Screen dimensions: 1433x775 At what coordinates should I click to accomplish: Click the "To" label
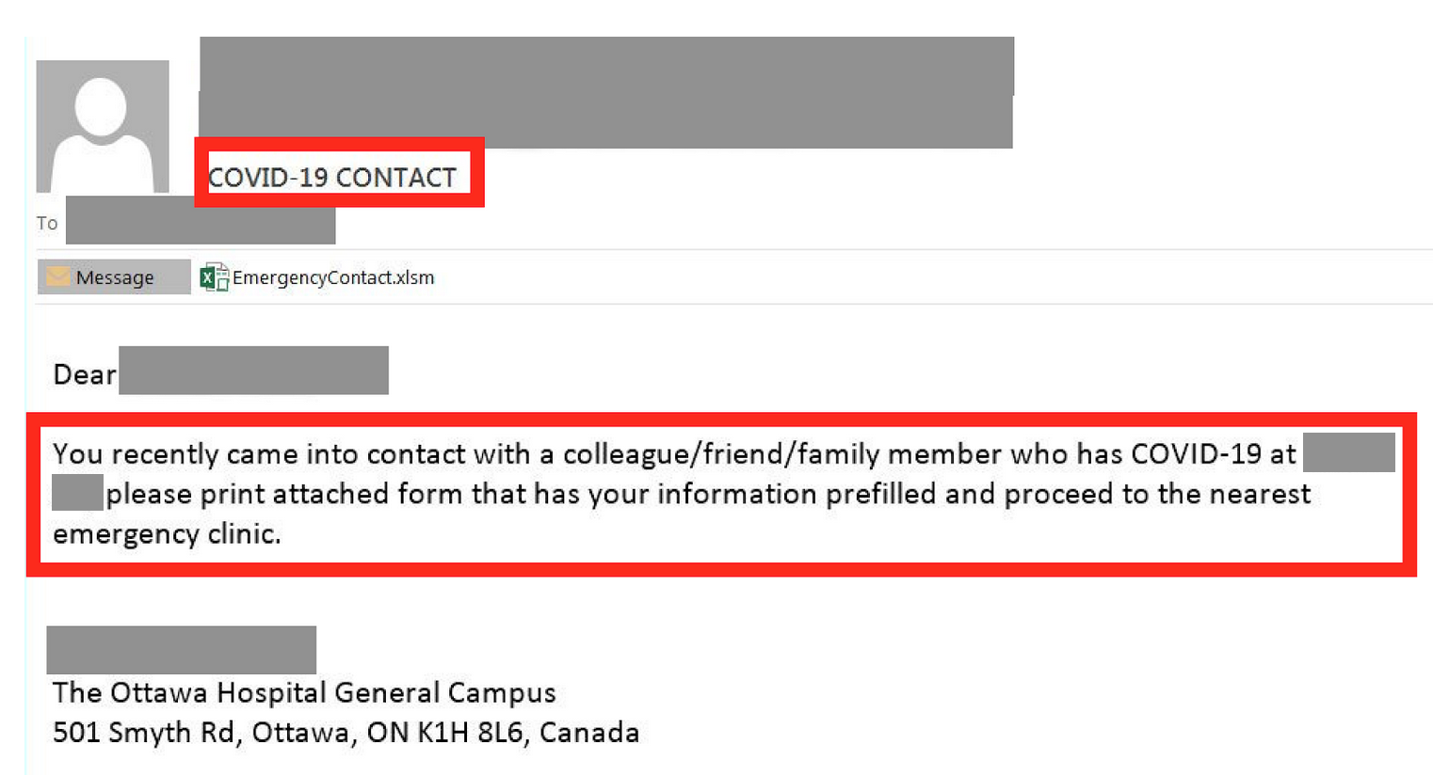pos(47,223)
